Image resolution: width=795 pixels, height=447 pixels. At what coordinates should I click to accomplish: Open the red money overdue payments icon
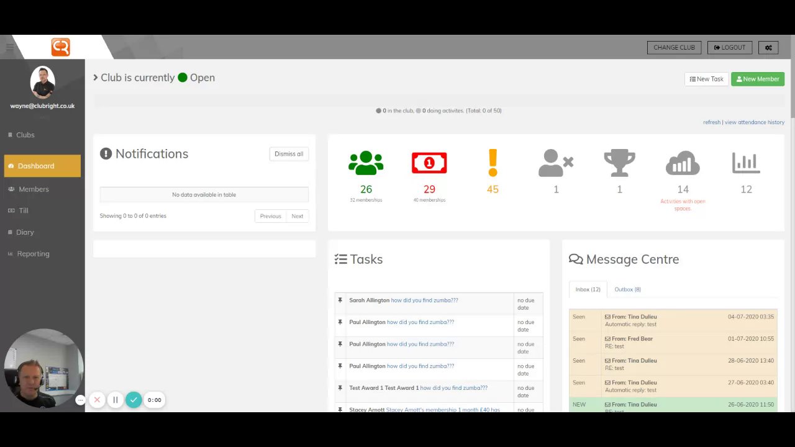[429, 163]
